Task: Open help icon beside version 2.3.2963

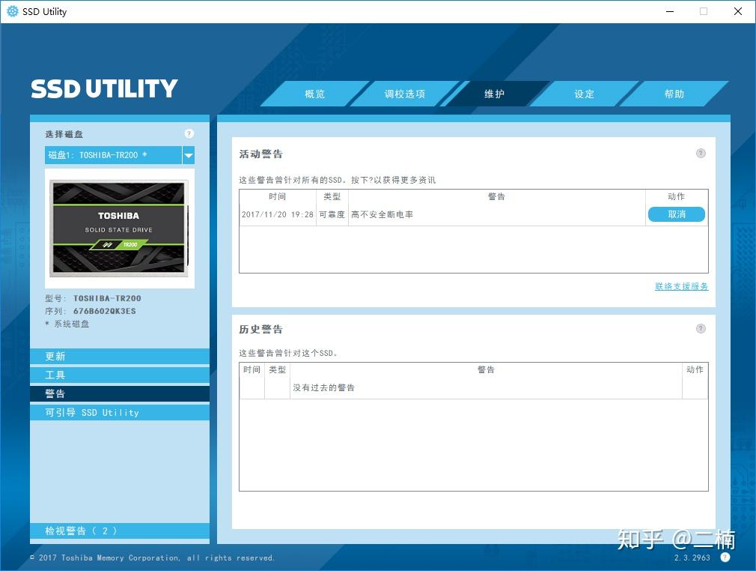Action: point(725,558)
